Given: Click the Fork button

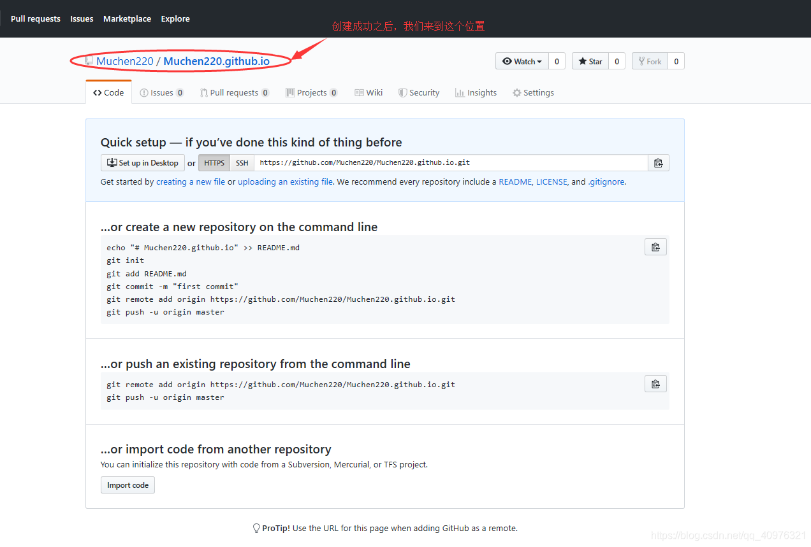Looking at the screenshot, I should (650, 61).
